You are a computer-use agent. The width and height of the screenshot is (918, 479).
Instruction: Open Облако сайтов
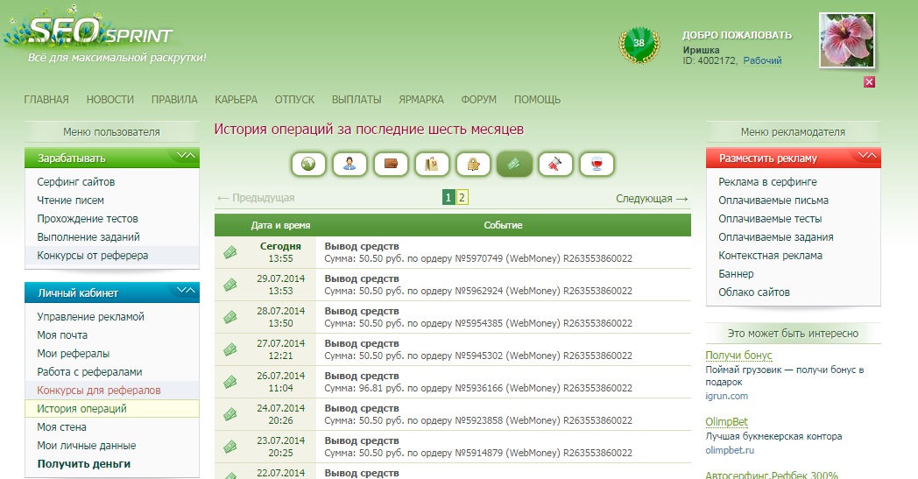click(754, 292)
